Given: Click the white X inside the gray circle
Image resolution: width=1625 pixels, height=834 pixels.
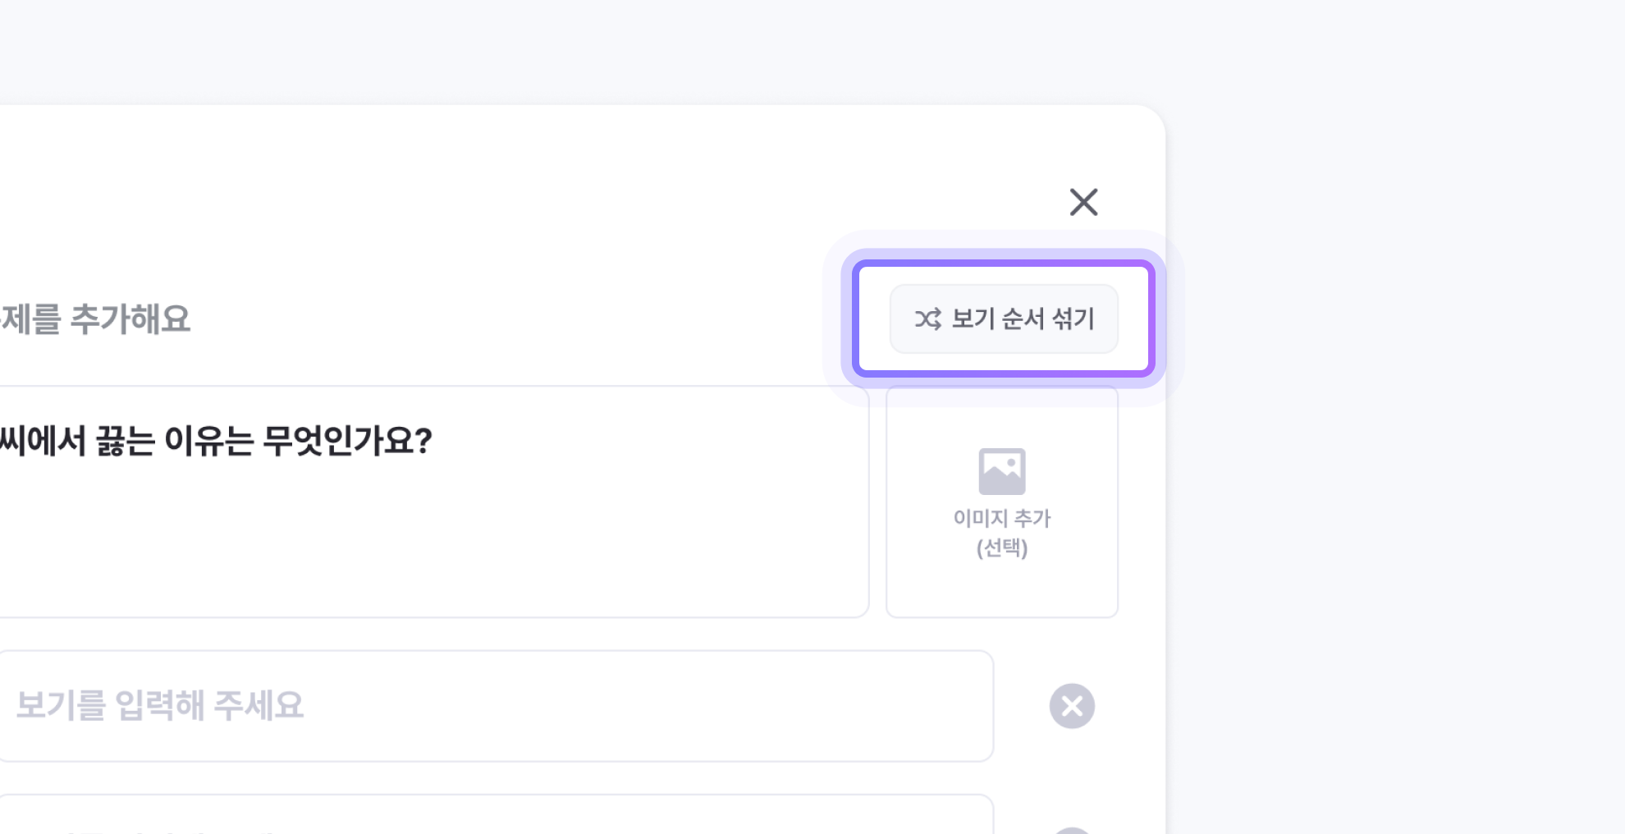Looking at the screenshot, I should tap(1072, 706).
